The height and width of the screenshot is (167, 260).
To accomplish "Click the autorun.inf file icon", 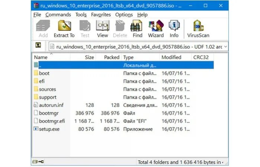I will (36, 105).
